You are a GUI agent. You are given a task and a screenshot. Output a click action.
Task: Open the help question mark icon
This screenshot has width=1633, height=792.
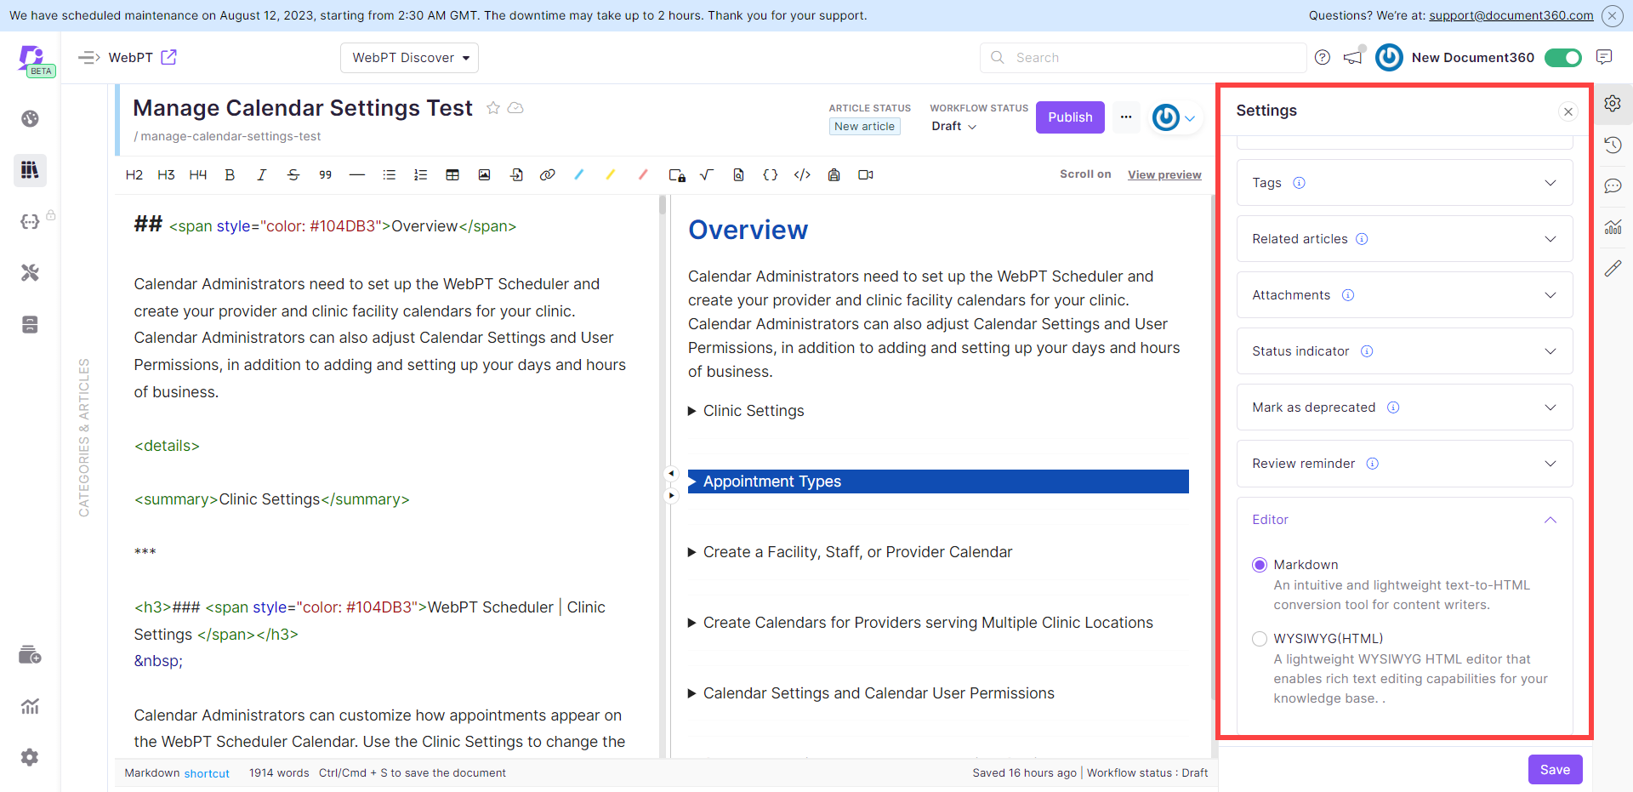(1322, 58)
